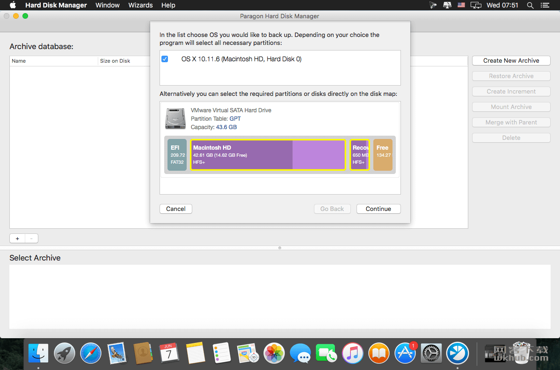Open Messages from the Dock
The image size is (560, 370).
point(300,353)
